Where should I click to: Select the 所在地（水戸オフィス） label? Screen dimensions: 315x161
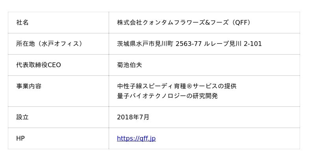click(x=49, y=44)
